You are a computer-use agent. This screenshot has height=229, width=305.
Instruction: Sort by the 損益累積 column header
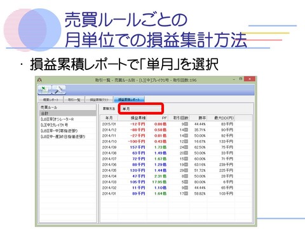pyautogui.click(x=132, y=118)
